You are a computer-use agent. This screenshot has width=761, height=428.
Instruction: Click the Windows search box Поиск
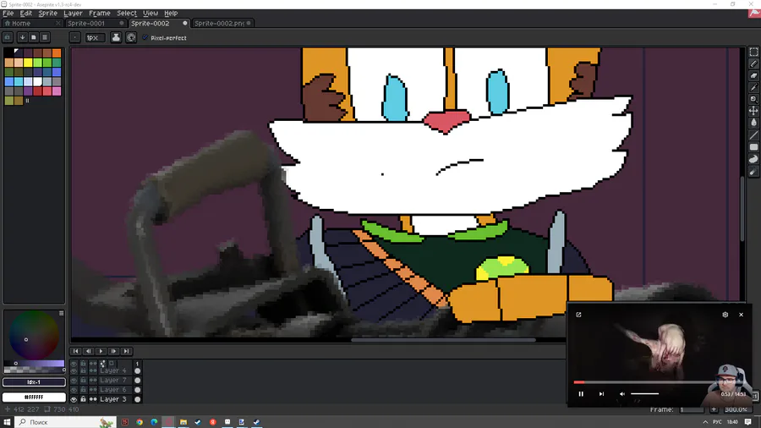[65, 422]
